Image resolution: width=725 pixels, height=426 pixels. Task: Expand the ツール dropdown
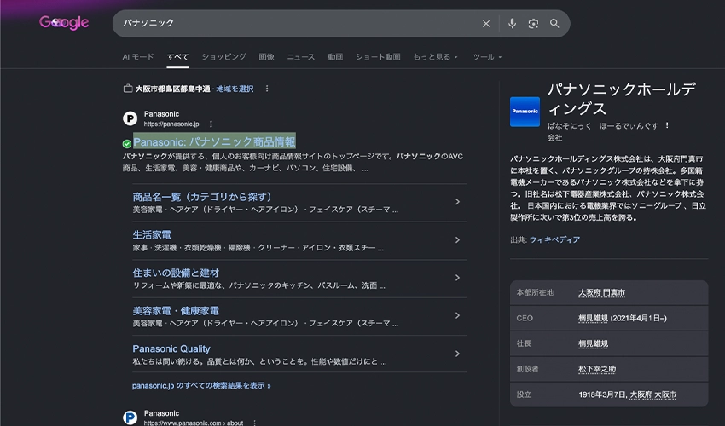point(487,57)
